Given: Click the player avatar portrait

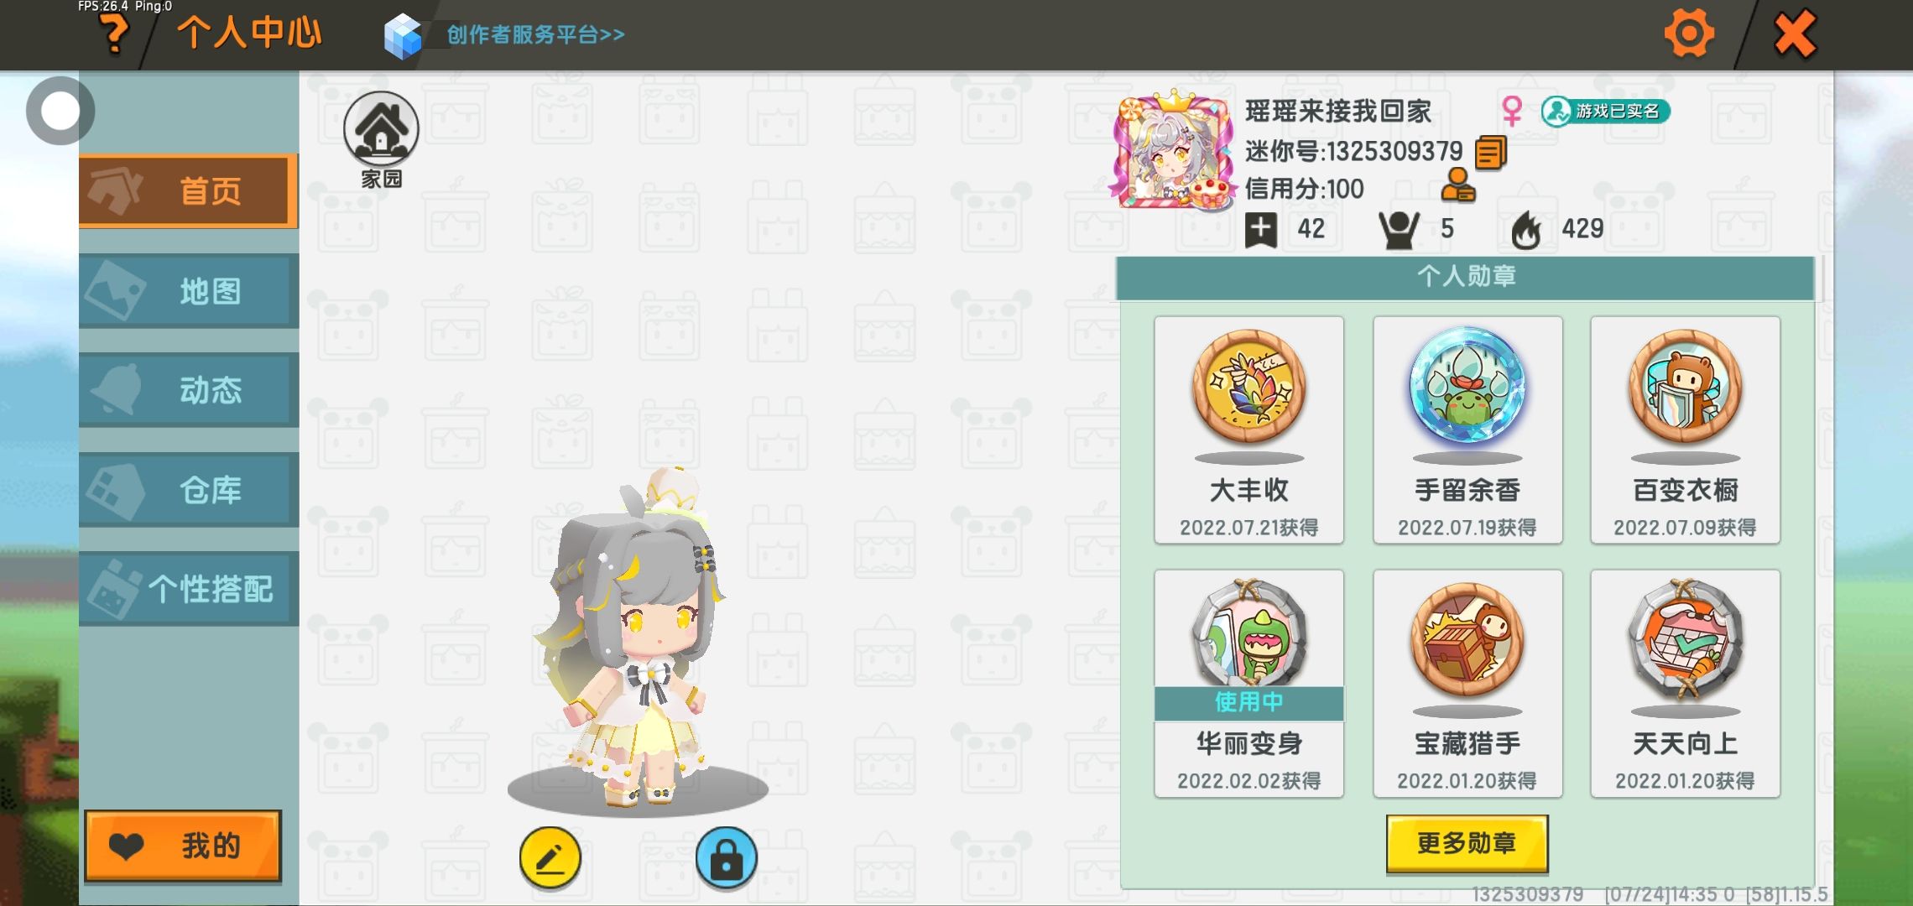Looking at the screenshot, I should tap(1173, 150).
